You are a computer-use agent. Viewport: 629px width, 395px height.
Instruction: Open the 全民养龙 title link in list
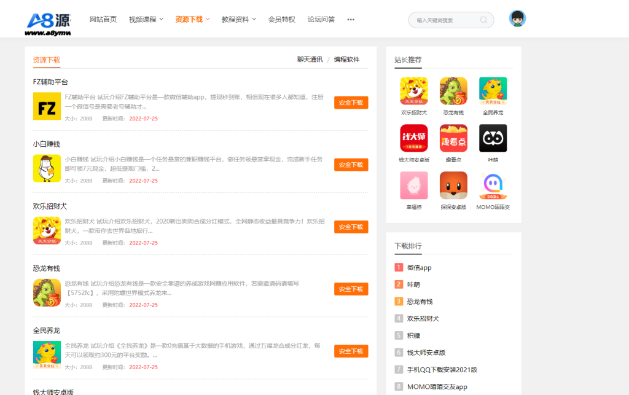tap(47, 331)
